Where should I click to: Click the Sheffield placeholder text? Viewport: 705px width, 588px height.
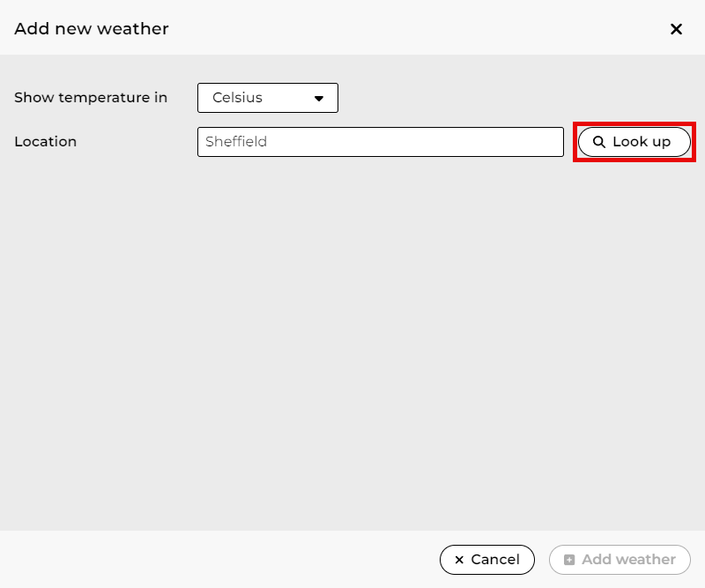[x=236, y=142]
